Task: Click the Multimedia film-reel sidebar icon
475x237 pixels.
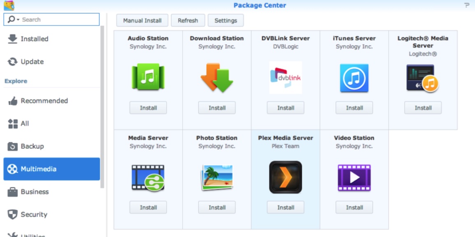Action: [x=12, y=169]
